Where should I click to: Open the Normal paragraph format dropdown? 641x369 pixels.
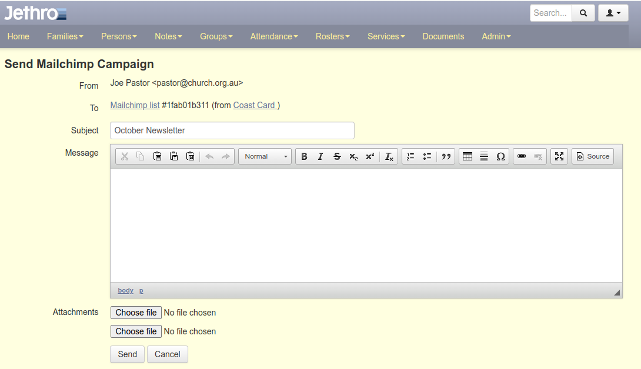click(265, 156)
